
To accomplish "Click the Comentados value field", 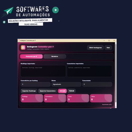I will click(97, 84).
